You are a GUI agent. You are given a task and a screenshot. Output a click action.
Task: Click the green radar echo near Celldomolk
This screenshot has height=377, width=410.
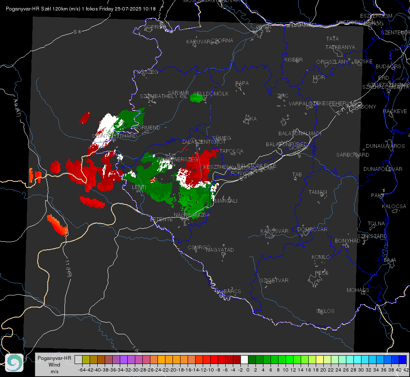tap(197, 98)
